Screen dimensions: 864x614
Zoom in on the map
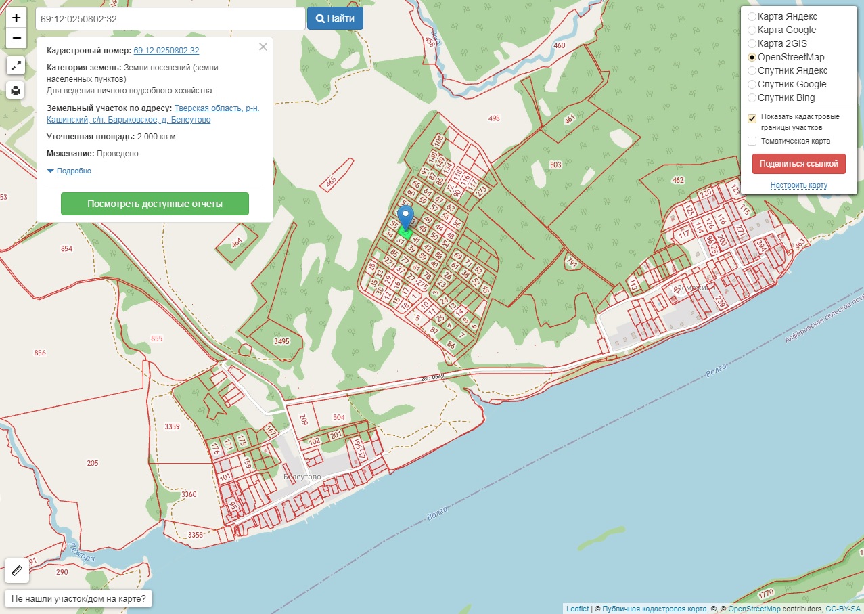click(16, 18)
